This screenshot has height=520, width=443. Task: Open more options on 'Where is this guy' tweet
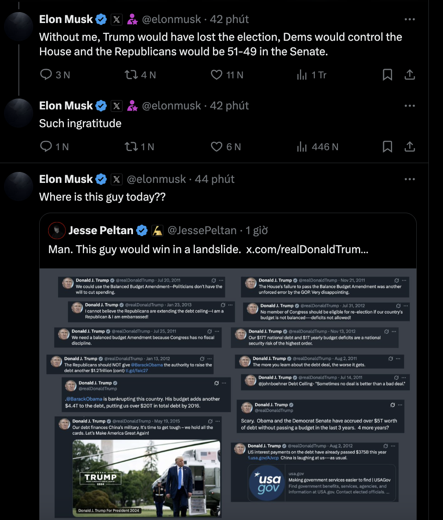point(410,179)
